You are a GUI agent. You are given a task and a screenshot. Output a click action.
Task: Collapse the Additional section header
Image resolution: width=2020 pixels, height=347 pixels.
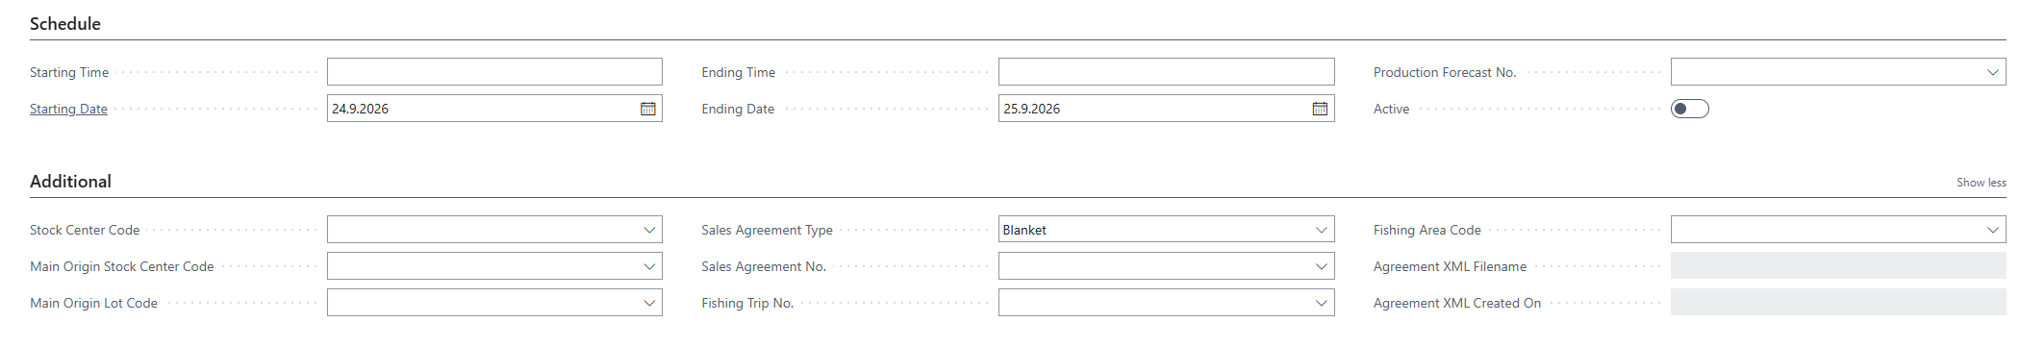pos(70,182)
